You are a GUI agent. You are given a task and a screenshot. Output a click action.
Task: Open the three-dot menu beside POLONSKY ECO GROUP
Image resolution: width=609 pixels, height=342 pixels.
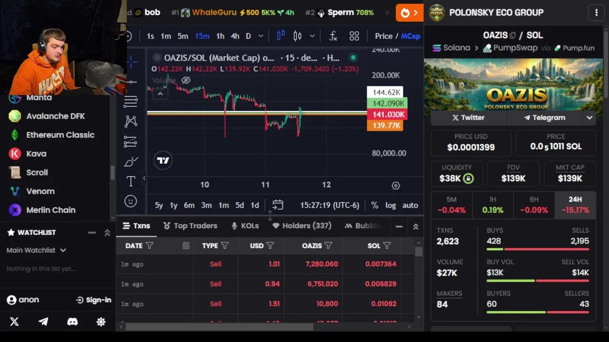tap(596, 13)
